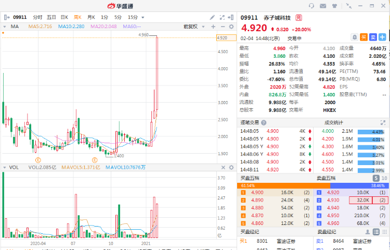Select the 日K chart tab
The image size is (390, 250).
click(x=64, y=17)
